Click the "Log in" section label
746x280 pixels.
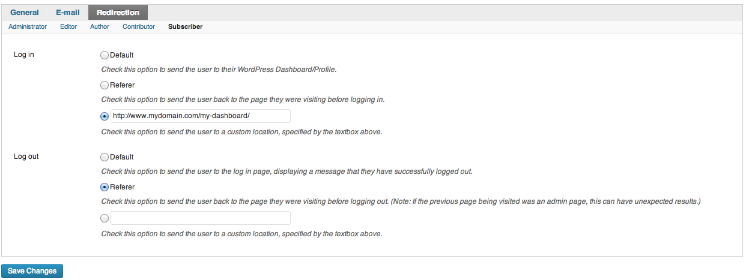24,55
